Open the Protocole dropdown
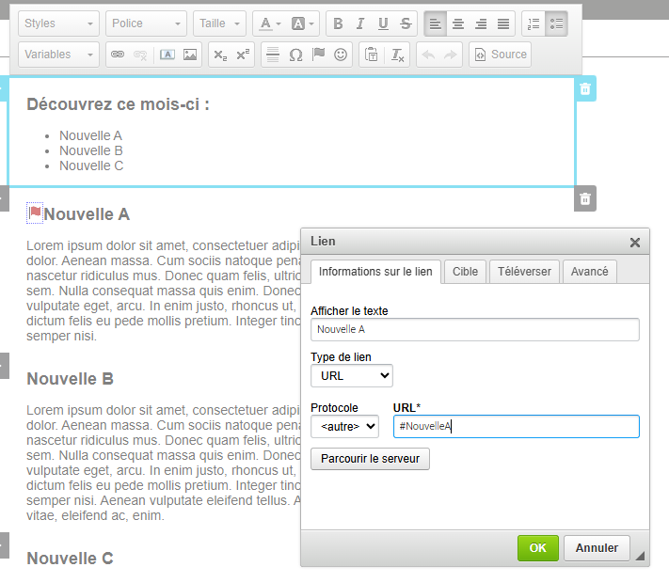The width and height of the screenshot is (669, 583). [x=343, y=426]
